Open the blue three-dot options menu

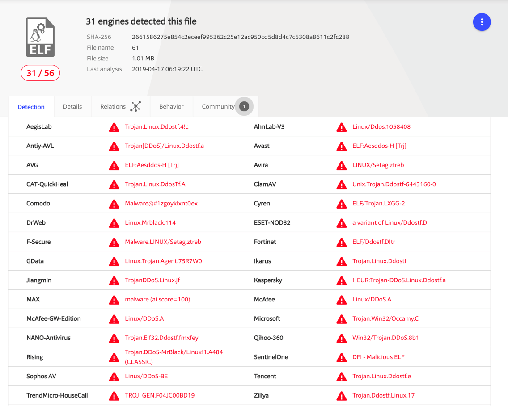click(x=482, y=22)
